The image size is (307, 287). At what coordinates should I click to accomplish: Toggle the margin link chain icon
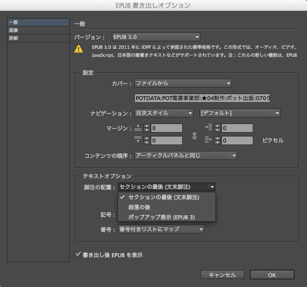coord(194,136)
